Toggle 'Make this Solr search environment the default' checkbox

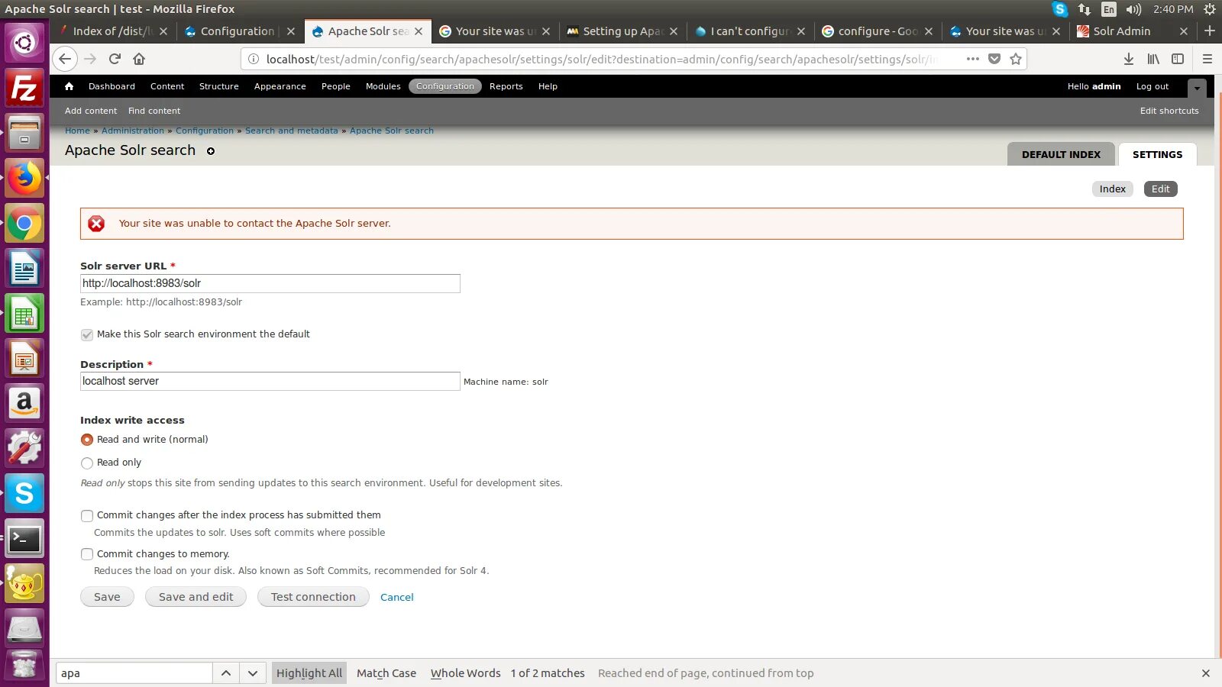click(x=87, y=334)
